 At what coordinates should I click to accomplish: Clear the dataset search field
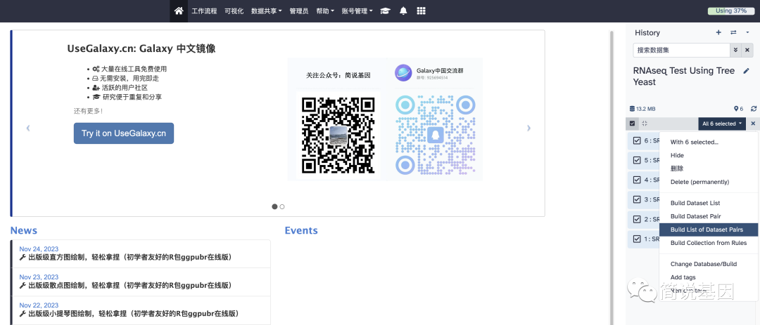[747, 50]
